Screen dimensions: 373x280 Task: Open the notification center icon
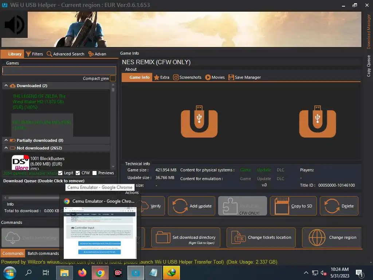pos(359,273)
